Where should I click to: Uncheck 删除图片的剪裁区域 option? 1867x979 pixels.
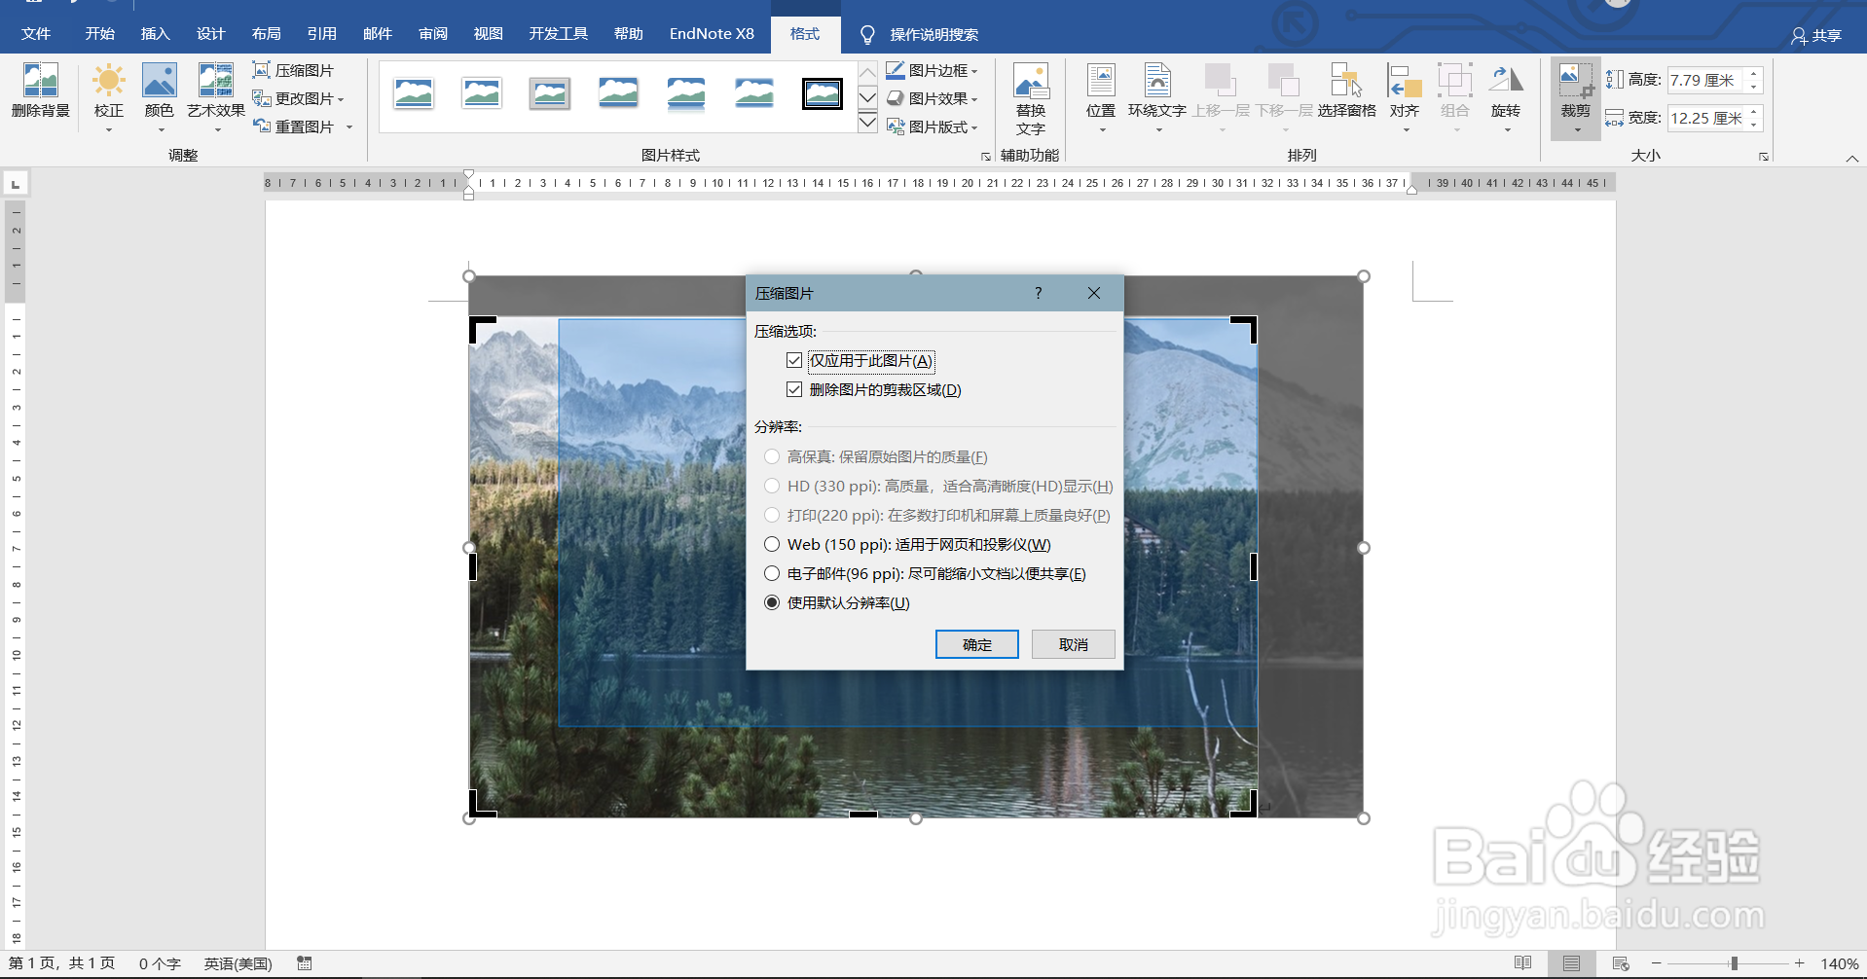tap(794, 388)
